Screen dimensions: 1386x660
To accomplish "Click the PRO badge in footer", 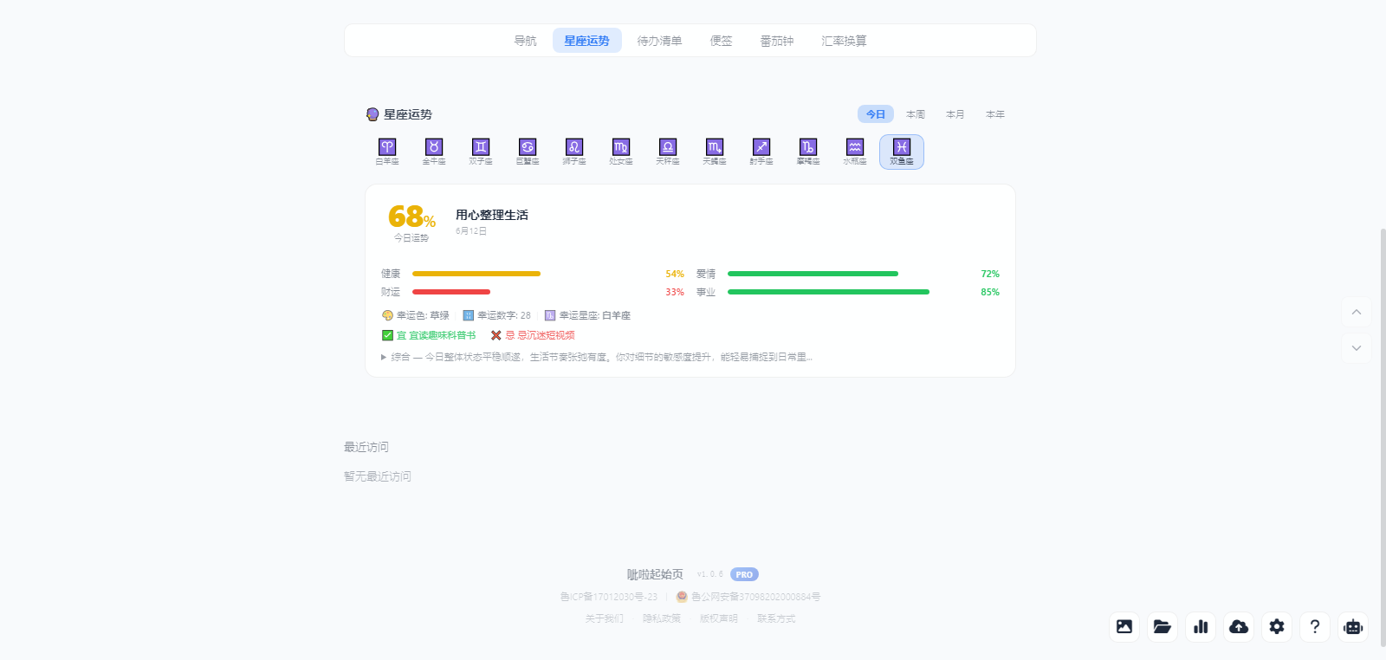I will (x=744, y=574).
